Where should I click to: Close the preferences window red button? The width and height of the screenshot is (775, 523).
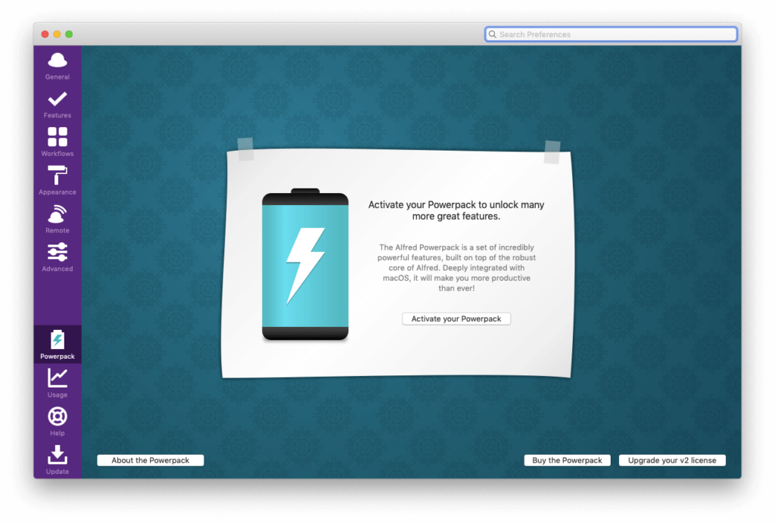(45, 34)
